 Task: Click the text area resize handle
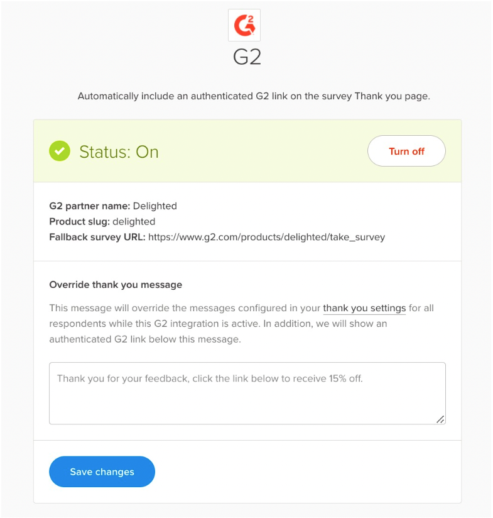point(440,419)
